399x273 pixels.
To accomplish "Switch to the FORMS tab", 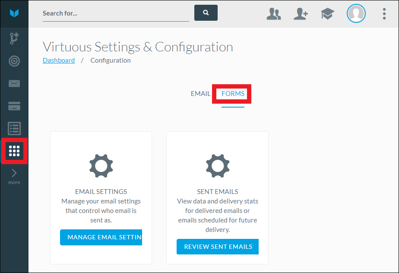I will tap(233, 94).
